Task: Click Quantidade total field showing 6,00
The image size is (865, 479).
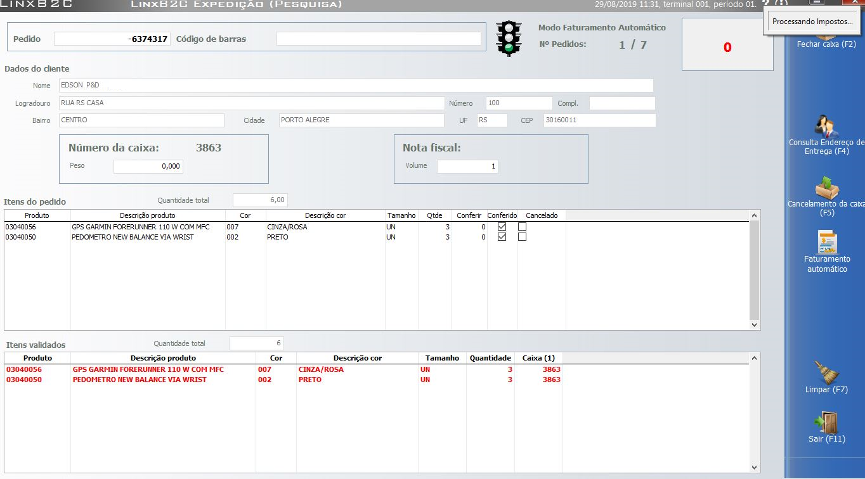Action: (260, 200)
